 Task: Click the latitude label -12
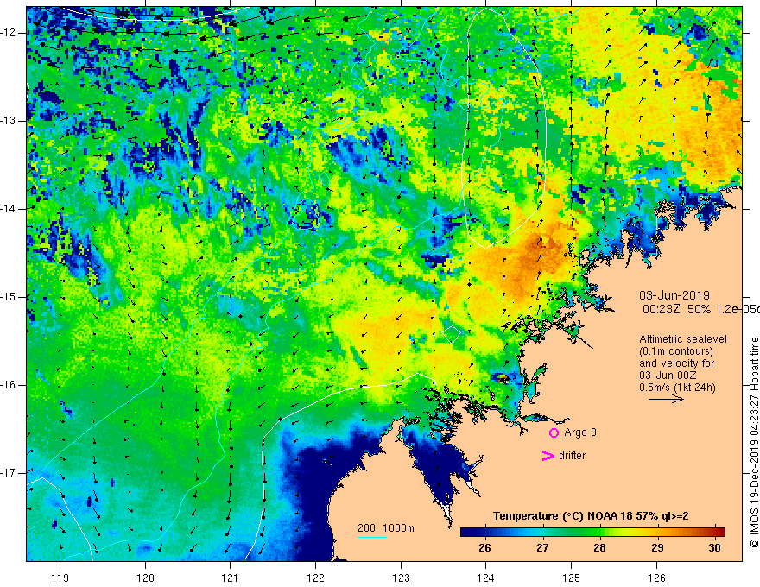click(9, 33)
